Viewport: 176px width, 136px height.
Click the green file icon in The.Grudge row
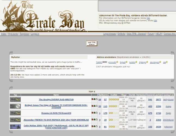(94, 99)
